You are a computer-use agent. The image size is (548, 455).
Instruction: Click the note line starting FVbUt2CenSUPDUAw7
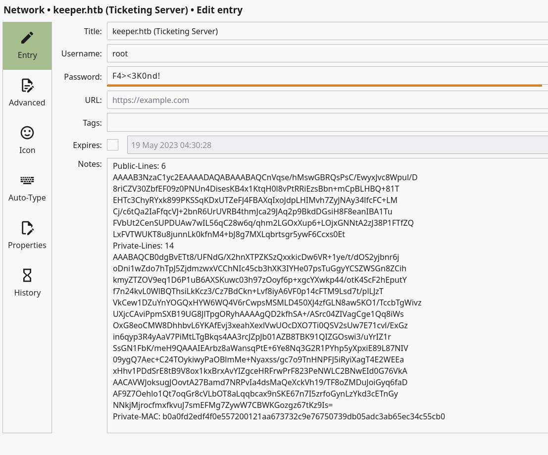click(263, 223)
